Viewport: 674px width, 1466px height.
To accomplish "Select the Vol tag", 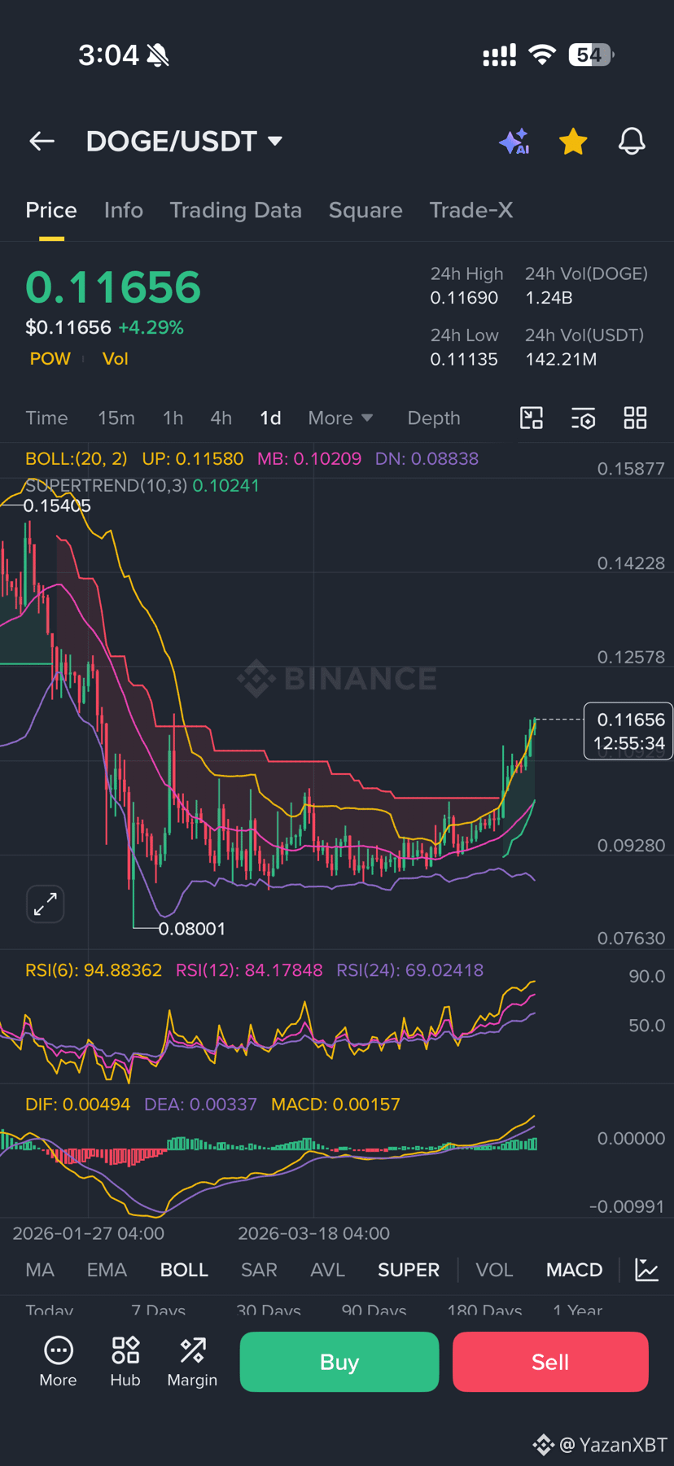I will [x=116, y=359].
